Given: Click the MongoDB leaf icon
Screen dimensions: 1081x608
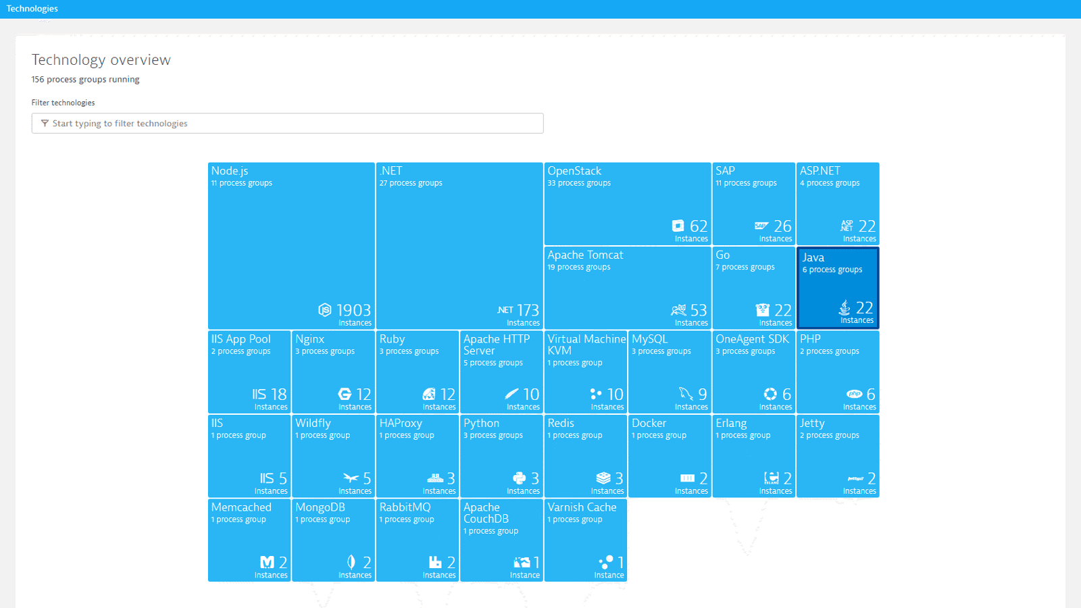Looking at the screenshot, I should 351,562.
